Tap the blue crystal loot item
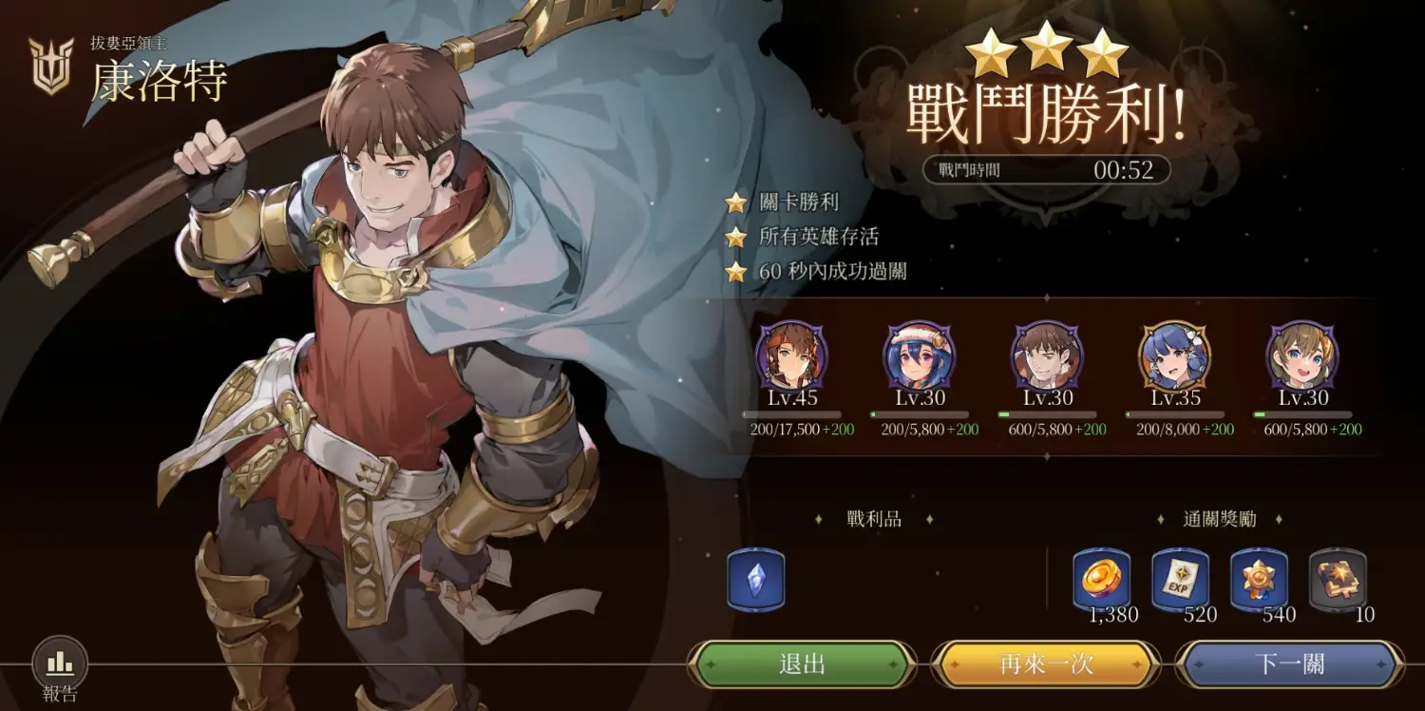Image resolution: width=1425 pixels, height=711 pixels. coord(756,579)
